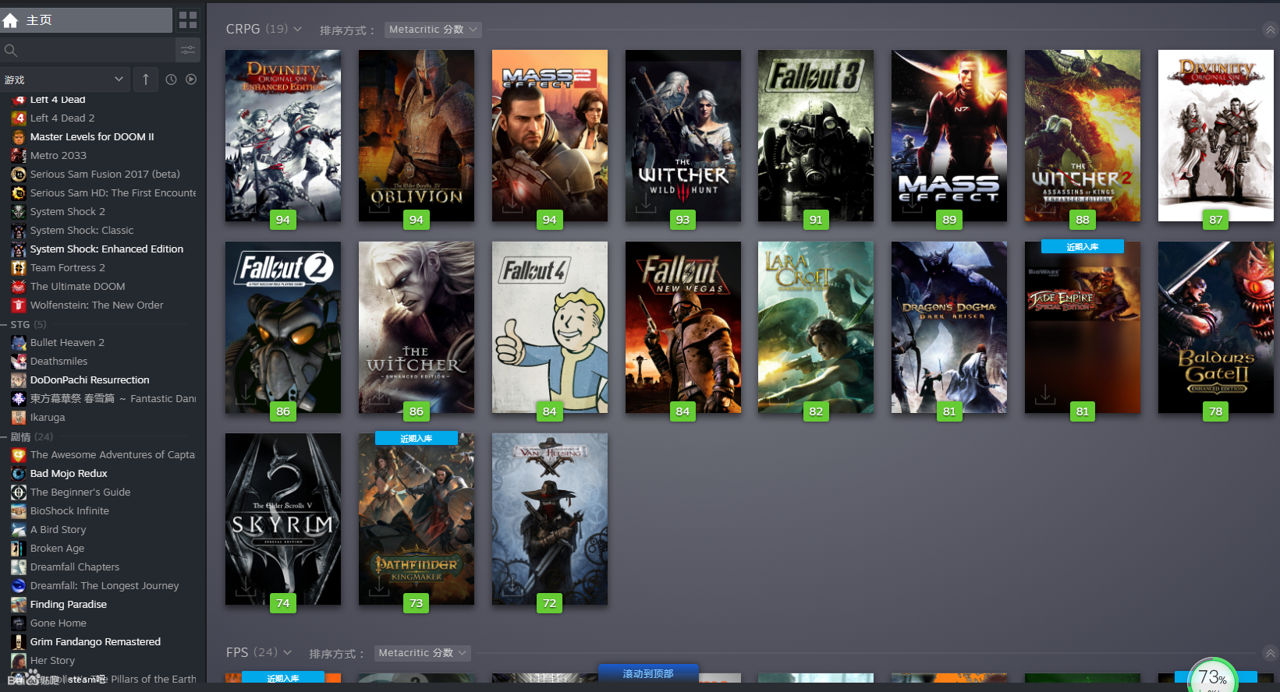Click the Team Fortress 2 list icon
The width and height of the screenshot is (1280, 692).
pos(19,267)
